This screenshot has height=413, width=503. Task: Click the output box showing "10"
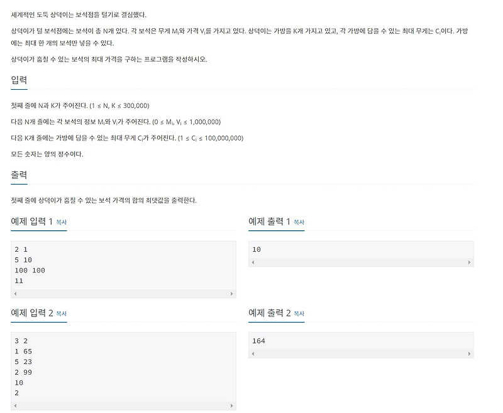(362, 249)
